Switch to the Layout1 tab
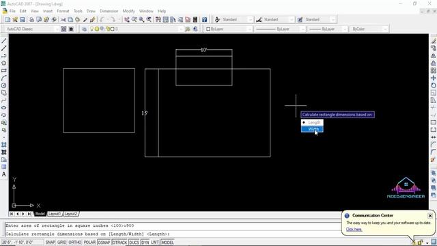The width and height of the screenshot is (437, 246). [x=55, y=214]
